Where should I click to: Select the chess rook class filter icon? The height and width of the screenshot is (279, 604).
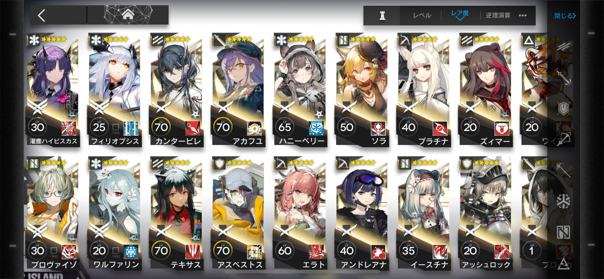(x=382, y=15)
